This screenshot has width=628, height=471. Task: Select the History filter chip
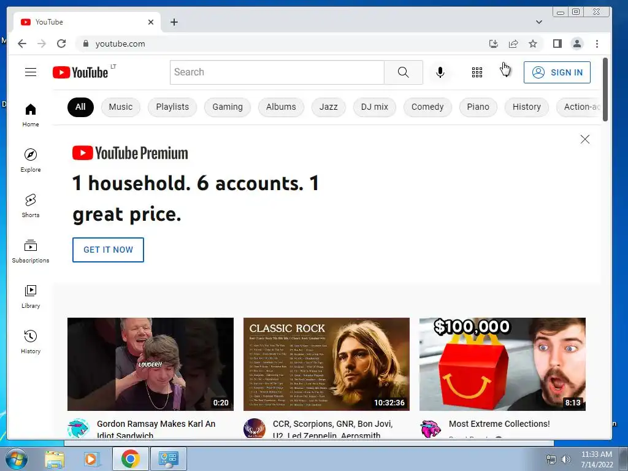[527, 107]
